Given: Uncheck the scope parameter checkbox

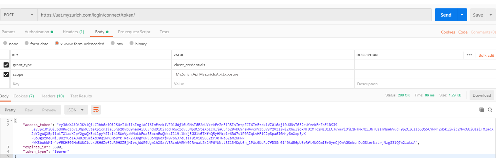Looking at the screenshot, I should (x=6, y=74).
